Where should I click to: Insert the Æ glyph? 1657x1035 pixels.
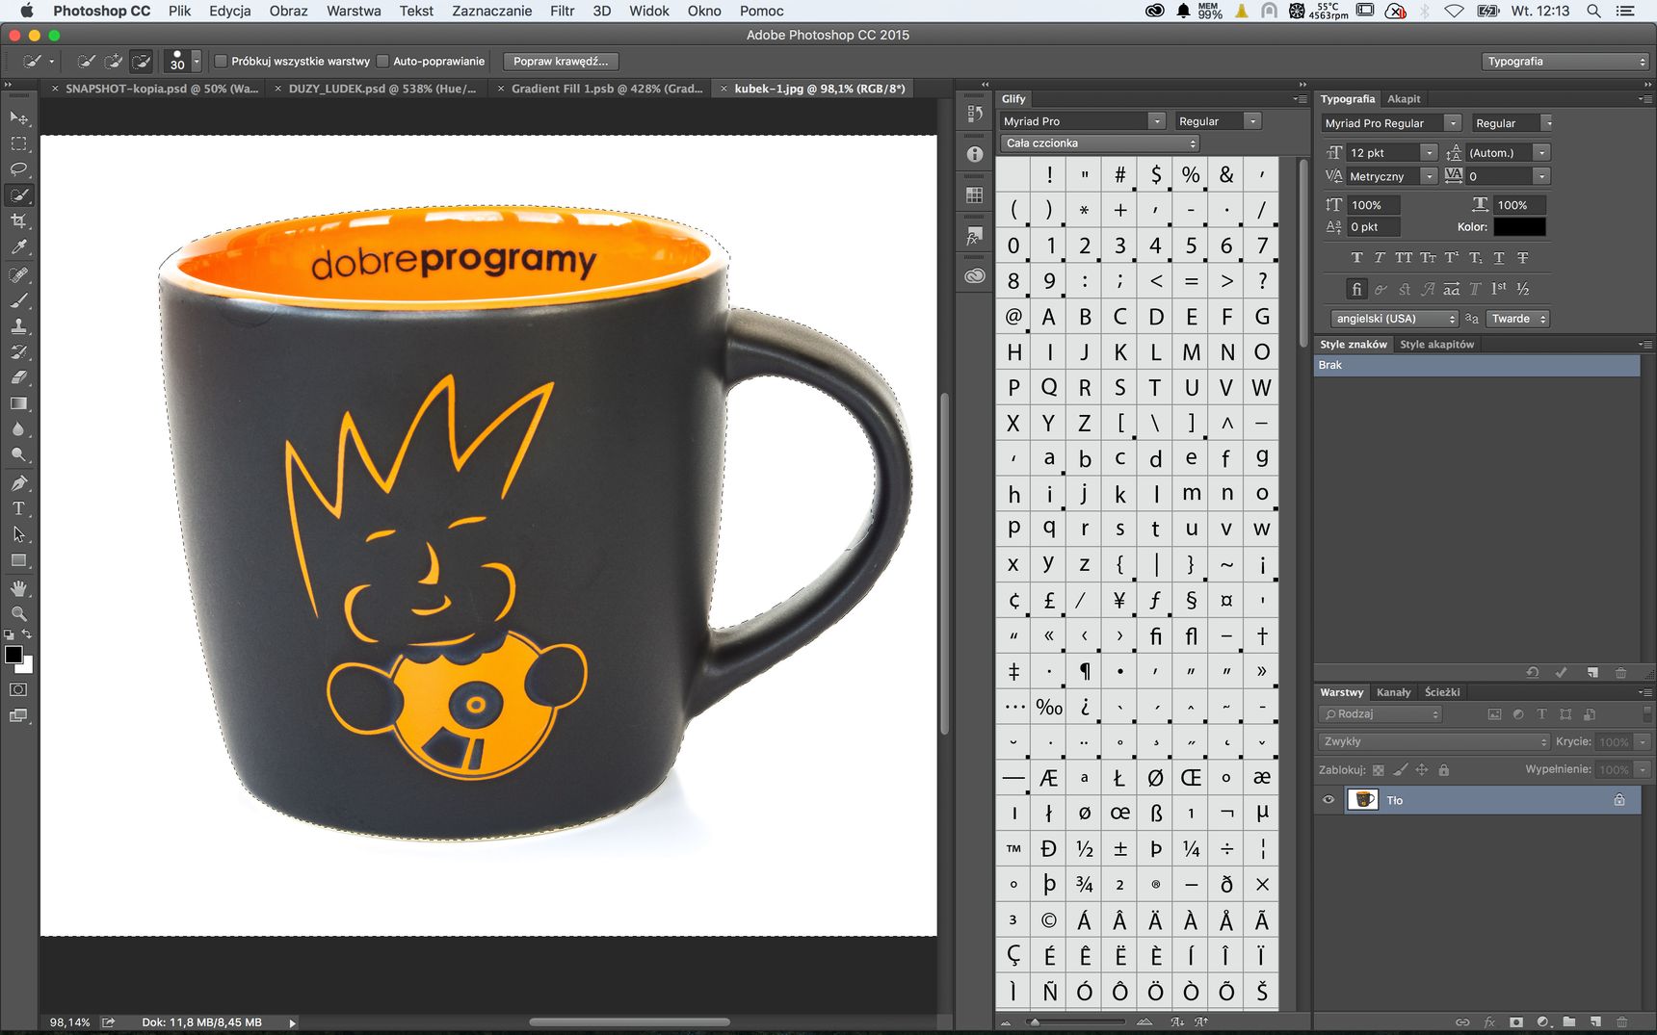coord(1049,778)
